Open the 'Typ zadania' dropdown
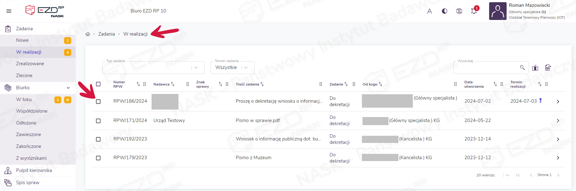 153,67
